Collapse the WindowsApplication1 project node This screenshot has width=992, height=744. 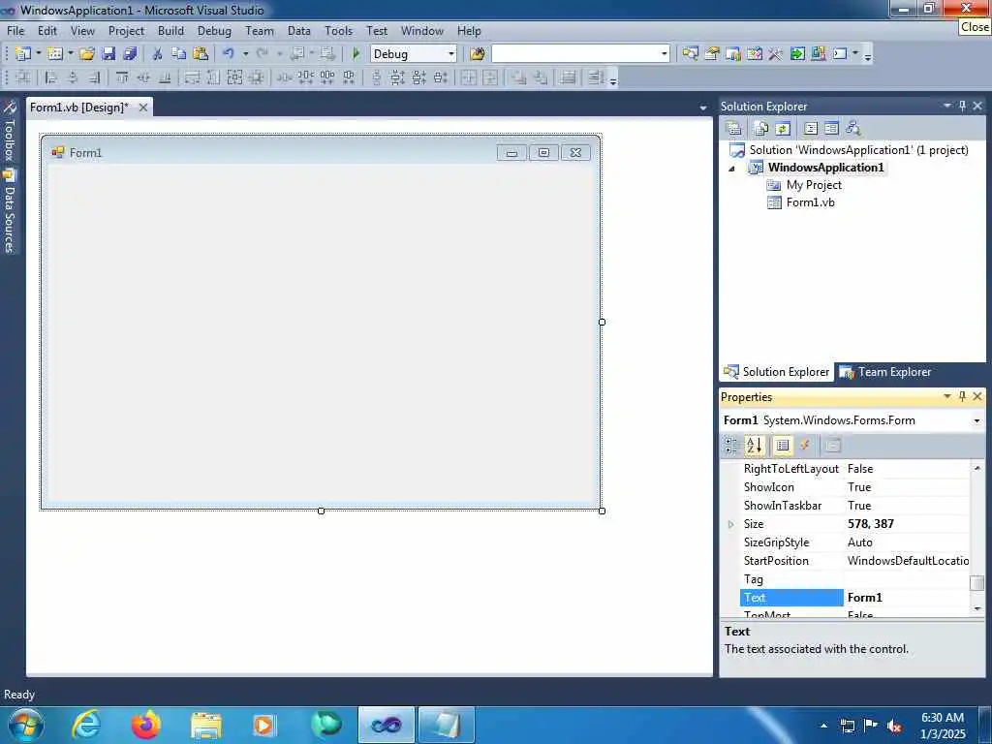tap(731, 169)
